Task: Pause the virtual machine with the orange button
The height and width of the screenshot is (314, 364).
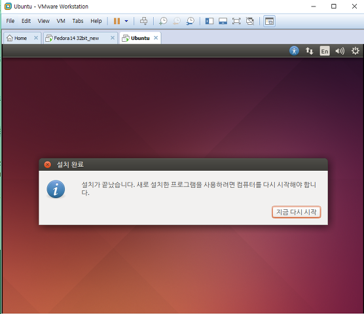Action: click(117, 21)
